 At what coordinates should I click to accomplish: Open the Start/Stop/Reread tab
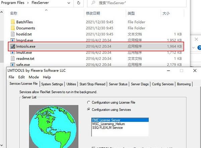(92, 84)
